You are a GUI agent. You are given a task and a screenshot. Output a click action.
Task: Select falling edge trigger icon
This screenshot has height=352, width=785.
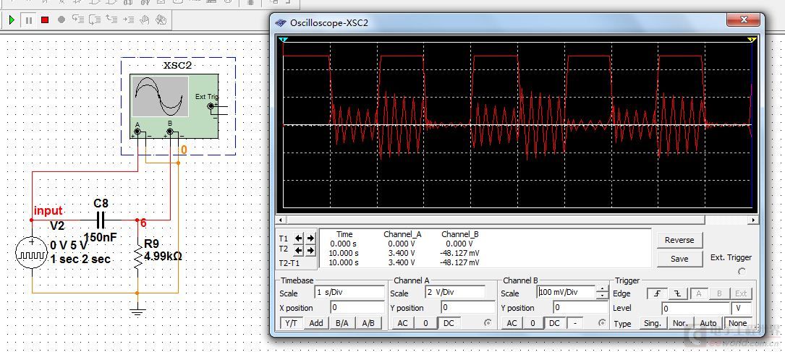pyautogui.click(x=677, y=293)
